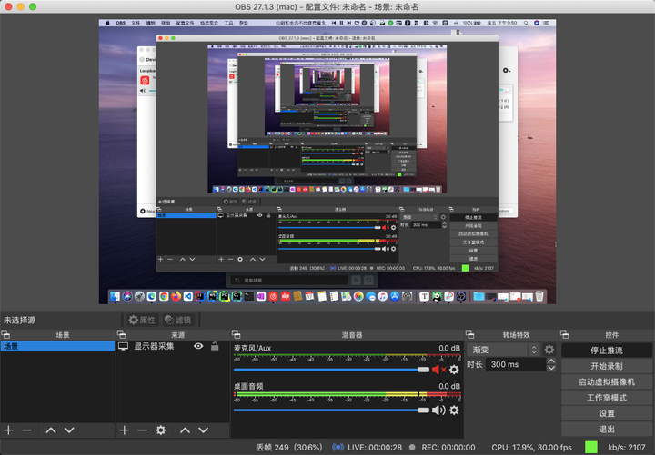Screen dimensions: 655x455
Task: Open 设置 from the controls panel
Action: (x=607, y=414)
